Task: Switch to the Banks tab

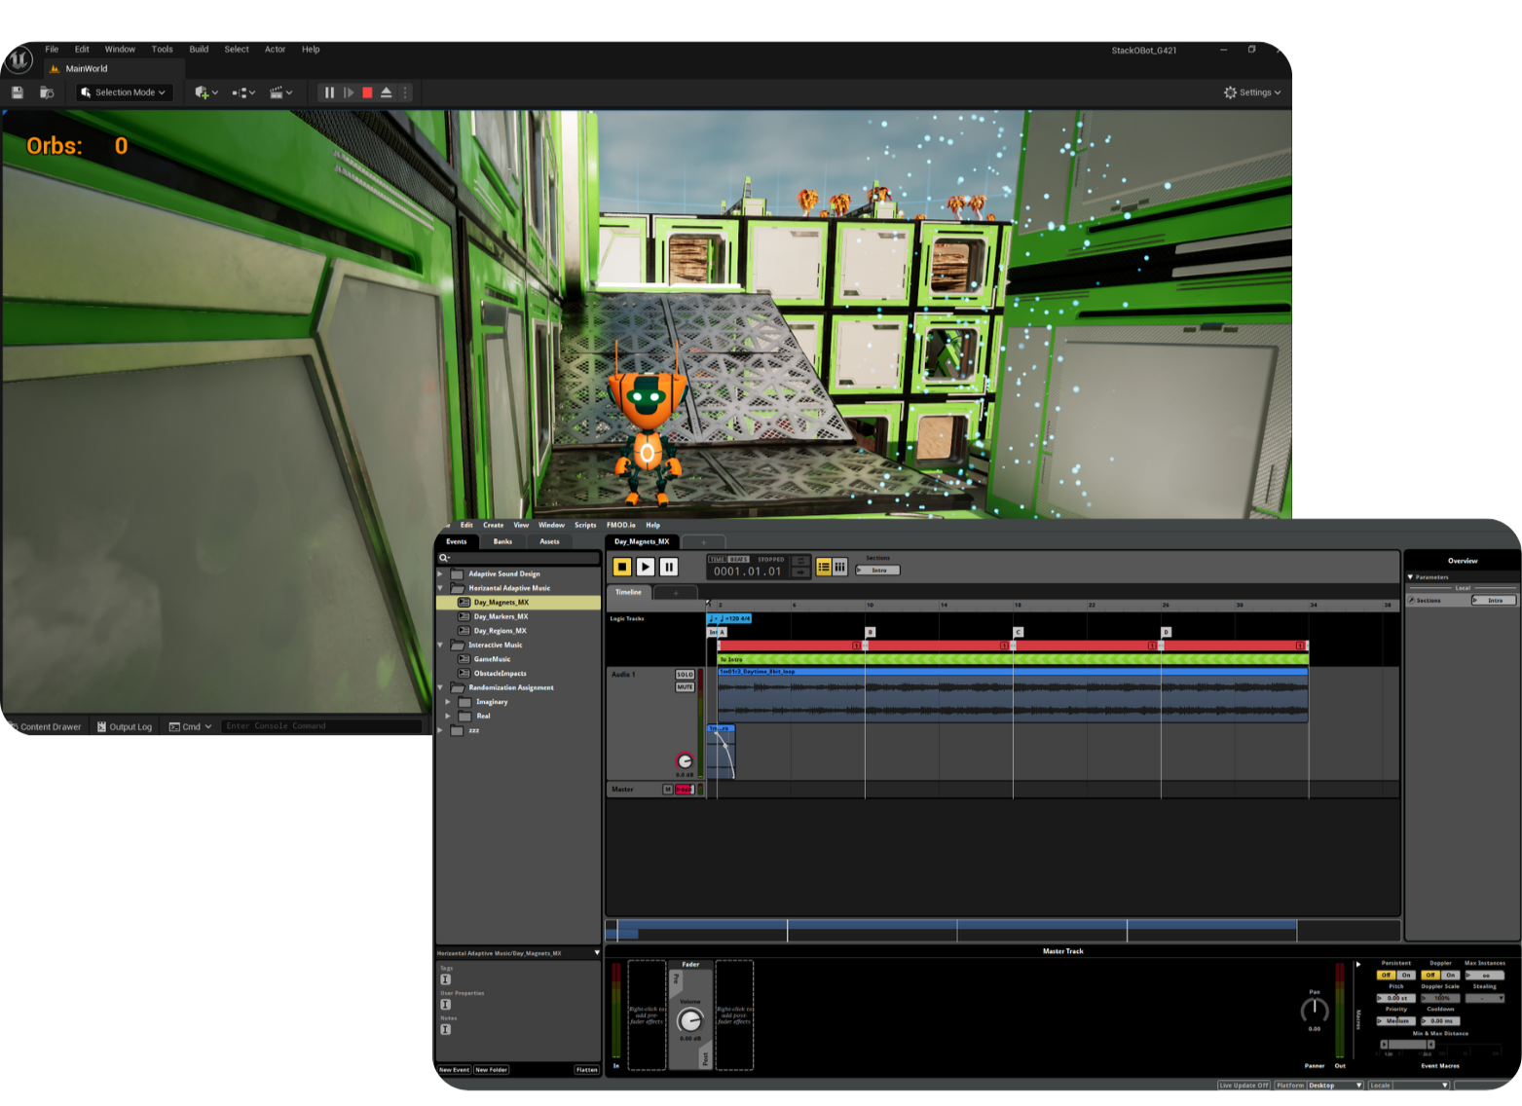Action: 502,541
